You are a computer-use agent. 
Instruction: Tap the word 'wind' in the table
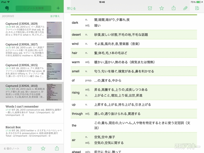[75, 44]
